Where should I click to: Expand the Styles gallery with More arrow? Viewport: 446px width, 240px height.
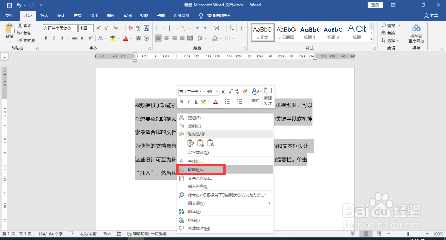point(371,39)
